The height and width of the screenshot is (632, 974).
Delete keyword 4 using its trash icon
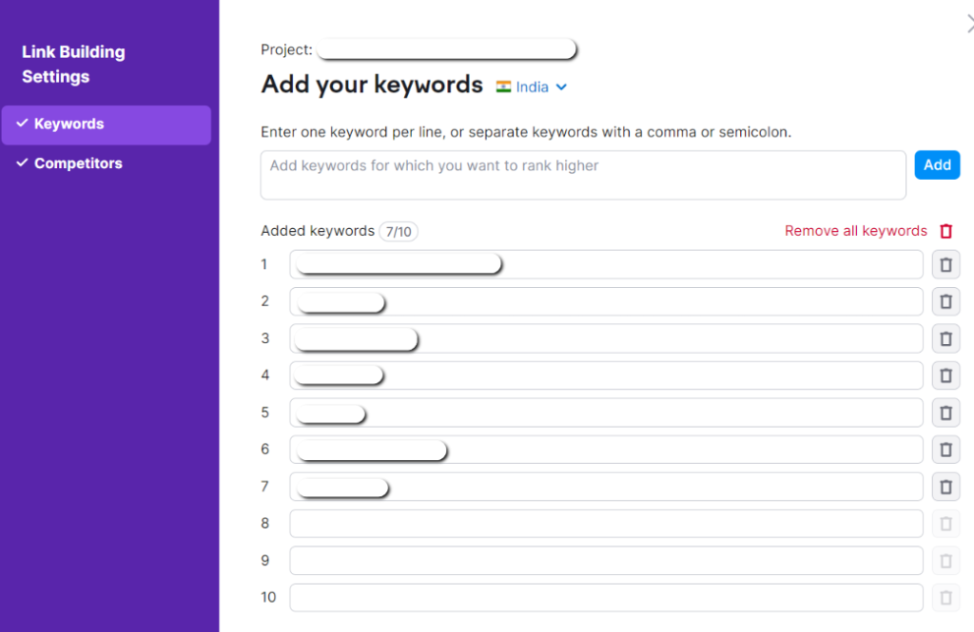945,375
